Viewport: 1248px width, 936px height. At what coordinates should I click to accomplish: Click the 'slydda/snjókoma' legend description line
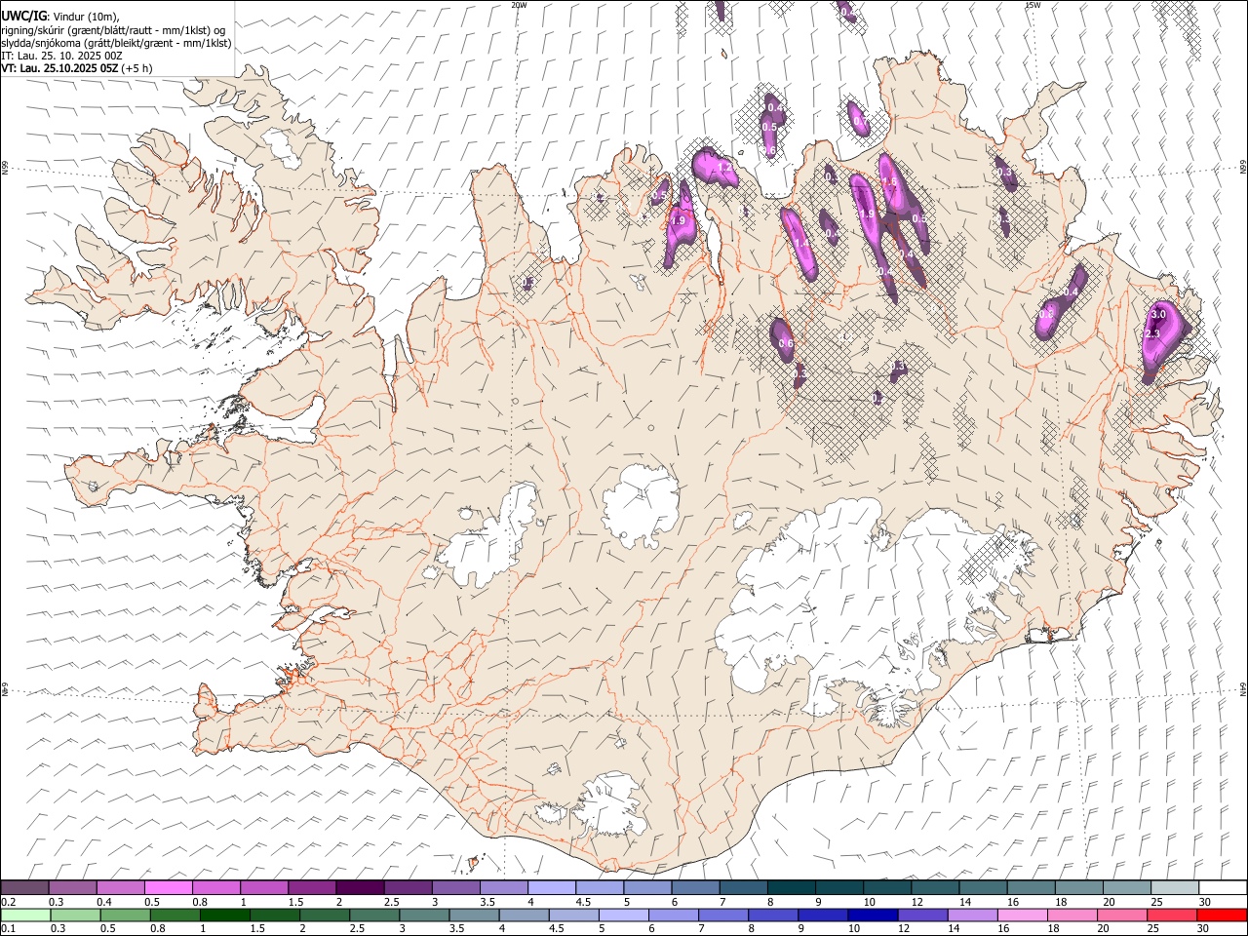point(116,43)
